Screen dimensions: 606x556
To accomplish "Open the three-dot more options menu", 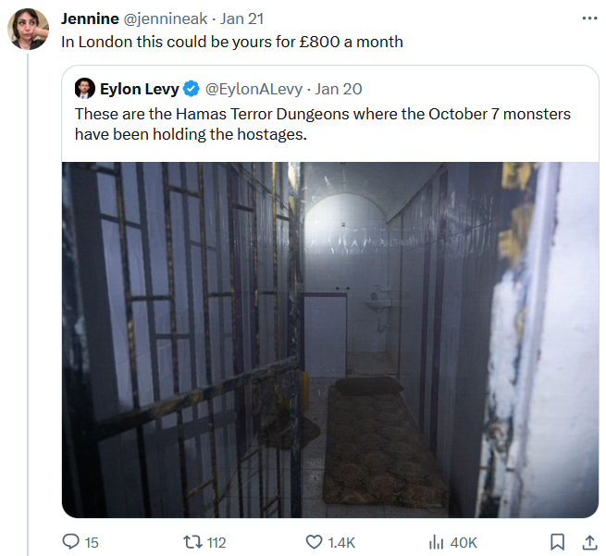I will pos(589,19).
